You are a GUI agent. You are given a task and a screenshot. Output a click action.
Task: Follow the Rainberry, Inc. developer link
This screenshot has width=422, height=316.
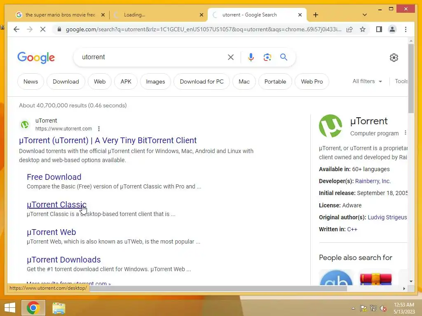[373, 181]
